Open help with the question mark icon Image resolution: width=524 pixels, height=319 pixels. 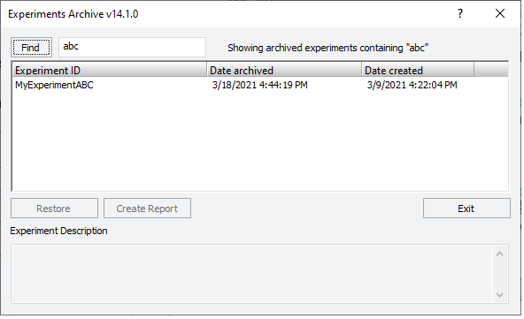[460, 13]
